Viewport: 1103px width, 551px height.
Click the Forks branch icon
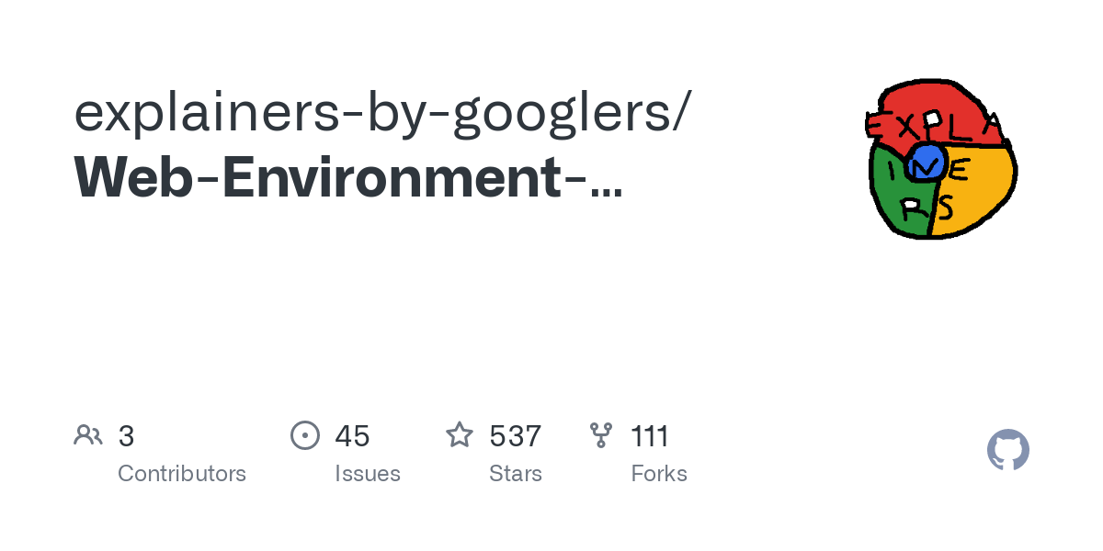(601, 435)
